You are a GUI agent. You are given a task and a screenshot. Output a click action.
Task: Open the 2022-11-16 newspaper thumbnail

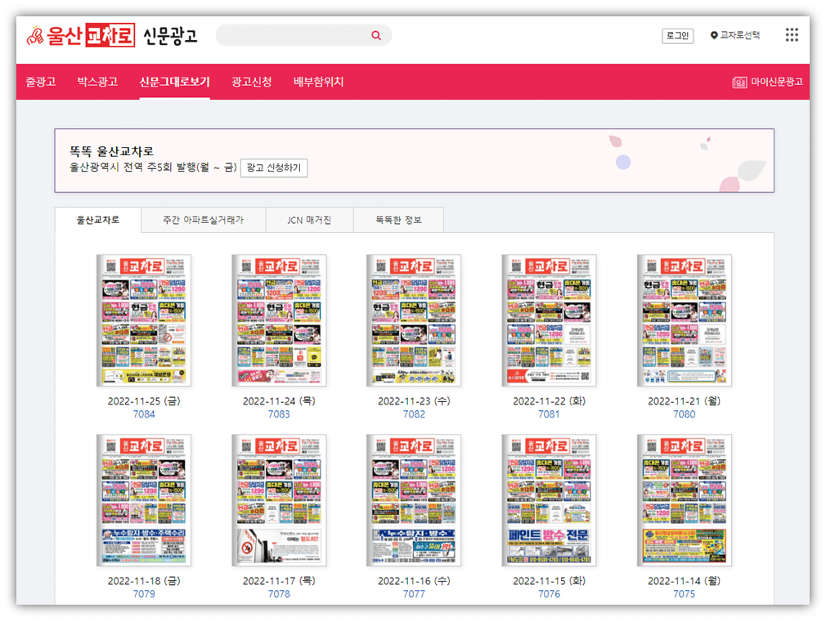[x=414, y=501]
